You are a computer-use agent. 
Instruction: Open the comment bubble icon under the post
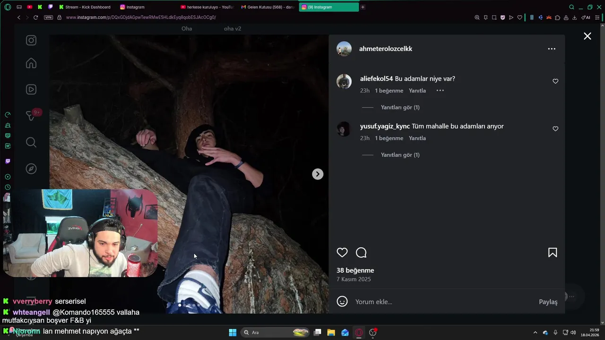pyautogui.click(x=361, y=253)
